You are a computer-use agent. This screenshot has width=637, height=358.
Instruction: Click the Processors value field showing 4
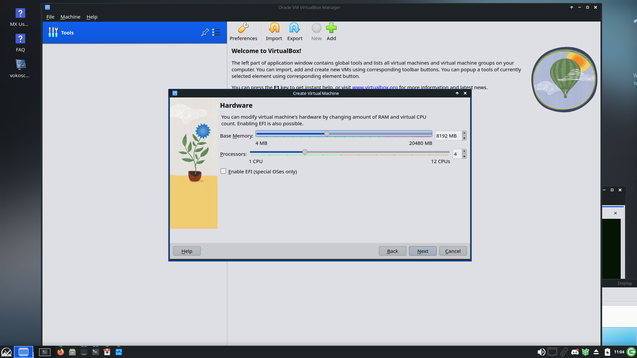[x=457, y=154]
